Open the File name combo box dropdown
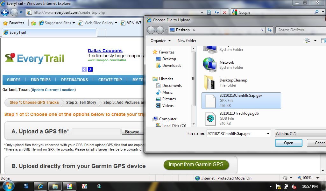The height and width of the screenshot is (191, 326). point(268,134)
